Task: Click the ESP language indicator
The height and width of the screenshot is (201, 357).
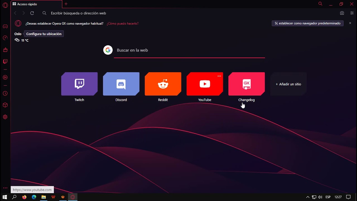Action: tap(328, 197)
